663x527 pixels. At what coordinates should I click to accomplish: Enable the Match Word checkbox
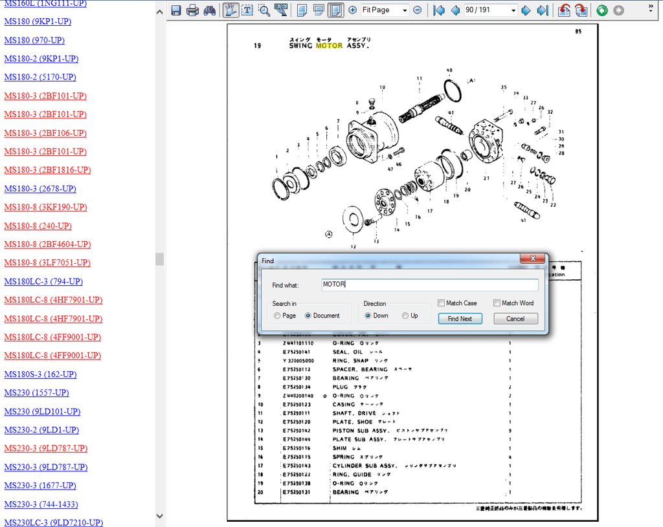(x=497, y=303)
